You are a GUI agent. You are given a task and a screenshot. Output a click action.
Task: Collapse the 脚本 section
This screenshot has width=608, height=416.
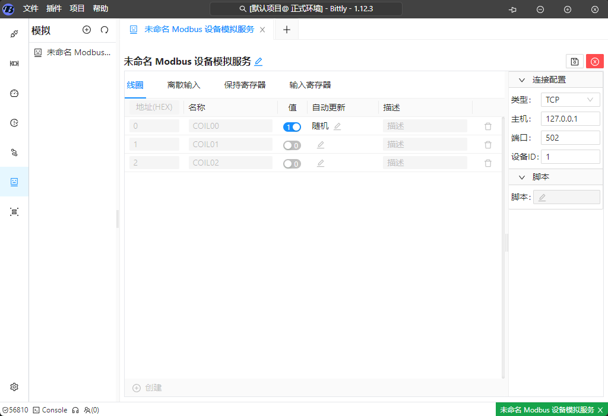[x=522, y=177]
